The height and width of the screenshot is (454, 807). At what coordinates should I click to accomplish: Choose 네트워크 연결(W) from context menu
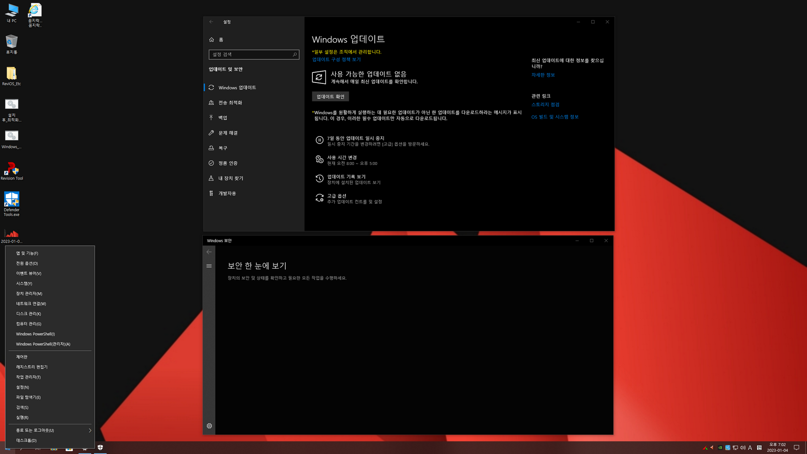click(50, 304)
